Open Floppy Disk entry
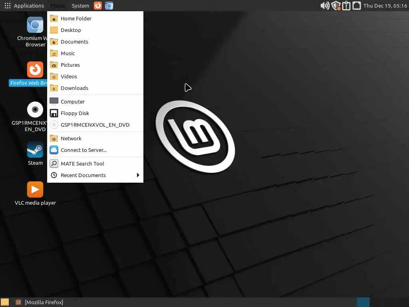The height and width of the screenshot is (307, 409). [x=95, y=113]
